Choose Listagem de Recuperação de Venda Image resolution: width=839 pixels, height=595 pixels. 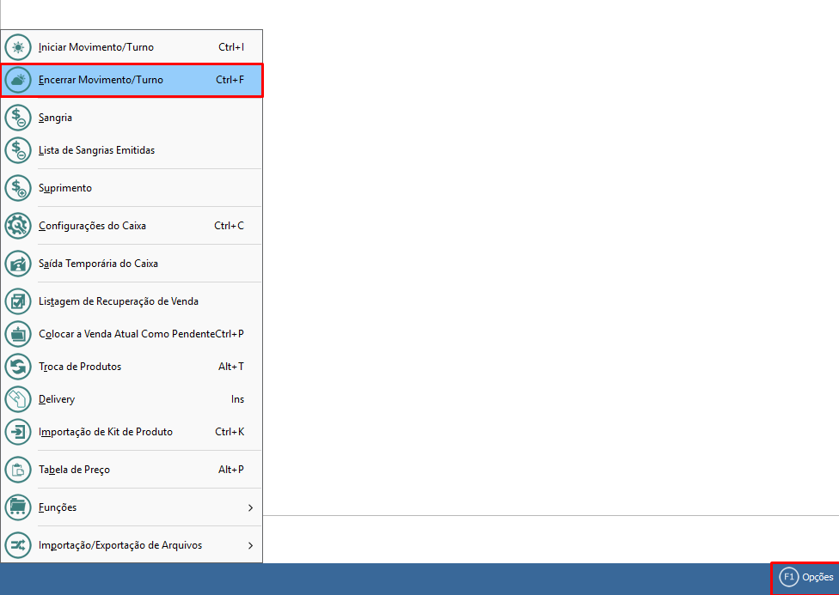(x=119, y=301)
